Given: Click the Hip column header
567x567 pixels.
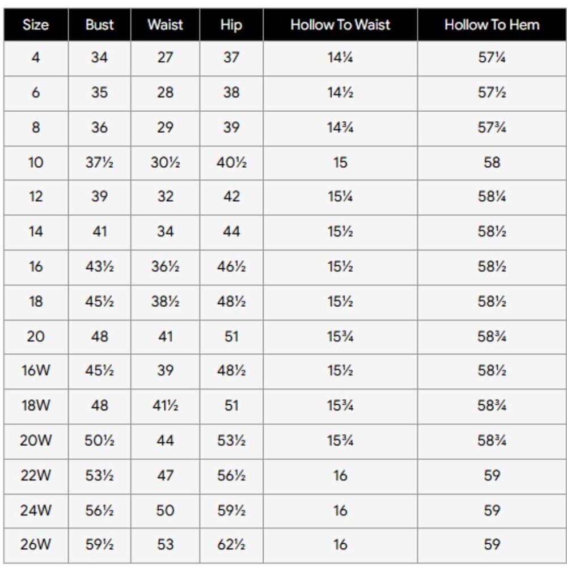Looking at the screenshot, I should point(231,25).
